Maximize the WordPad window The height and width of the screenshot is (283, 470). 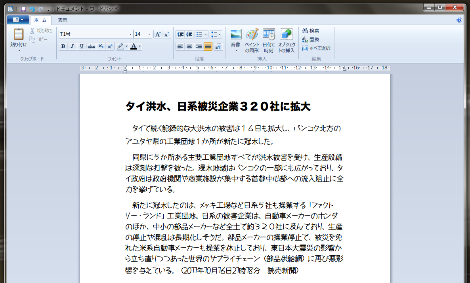(x=440, y=8)
